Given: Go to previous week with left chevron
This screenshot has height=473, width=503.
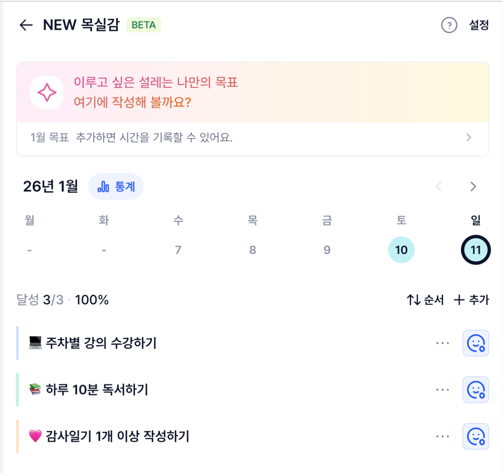Looking at the screenshot, I should point(439,187).
